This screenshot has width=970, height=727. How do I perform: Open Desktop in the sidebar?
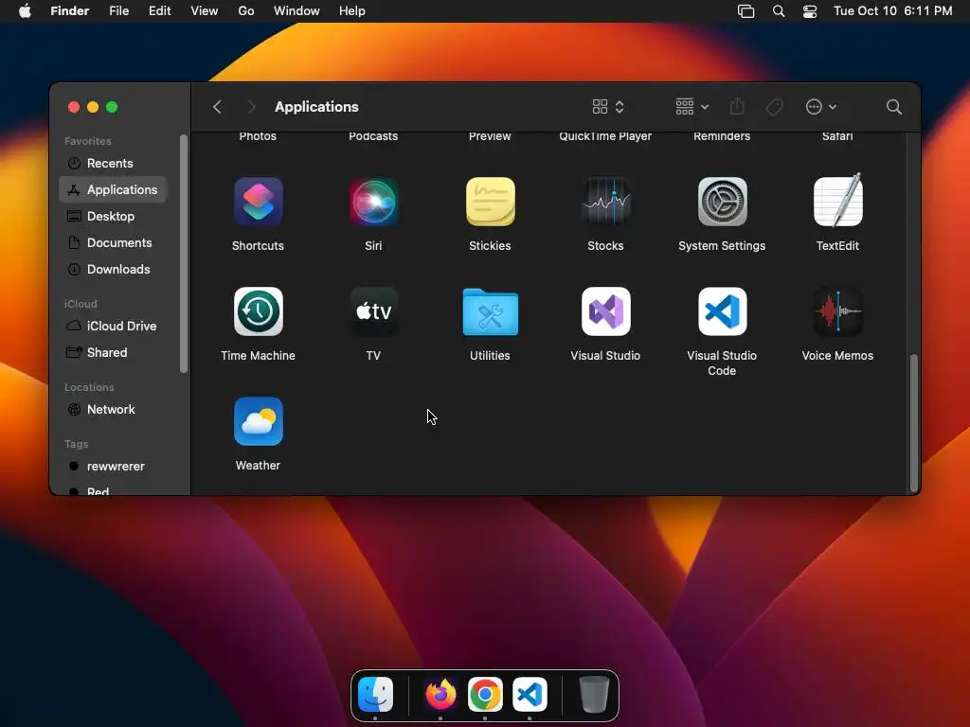tap(113, 217)
